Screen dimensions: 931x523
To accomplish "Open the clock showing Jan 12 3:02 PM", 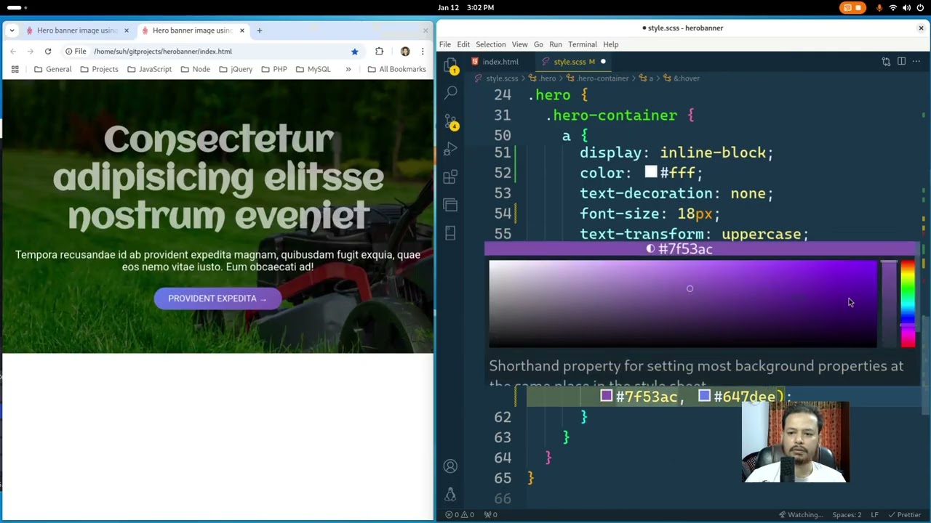I will click(x=465, y=8).
